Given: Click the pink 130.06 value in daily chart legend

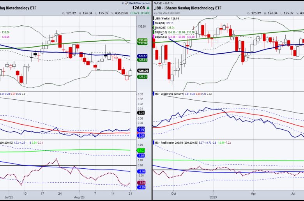Looking at the screenshot, I should point(5,37).
